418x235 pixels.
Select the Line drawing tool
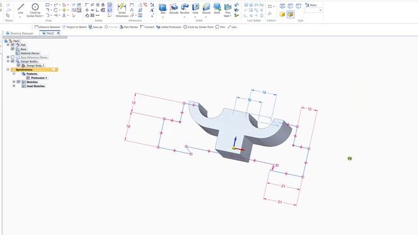tap(20, 8)
